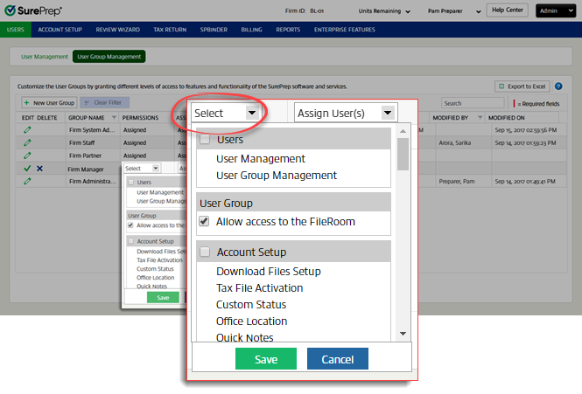Viewport: 582px width, 394px height.
Task: Open the Tax Return menu tab
Action: [x=170, y=29]
